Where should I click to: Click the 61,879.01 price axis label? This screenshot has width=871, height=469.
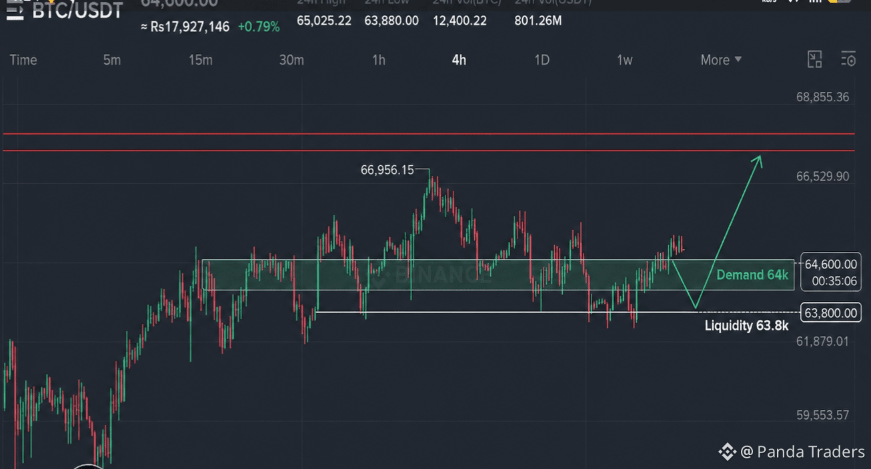click(x=822, y=341)
